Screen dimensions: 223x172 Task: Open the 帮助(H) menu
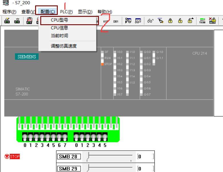click(105, 12)
